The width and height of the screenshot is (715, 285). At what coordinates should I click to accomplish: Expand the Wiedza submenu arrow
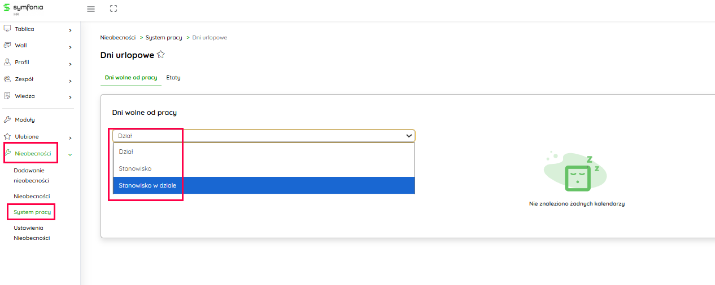coord(70,97)
